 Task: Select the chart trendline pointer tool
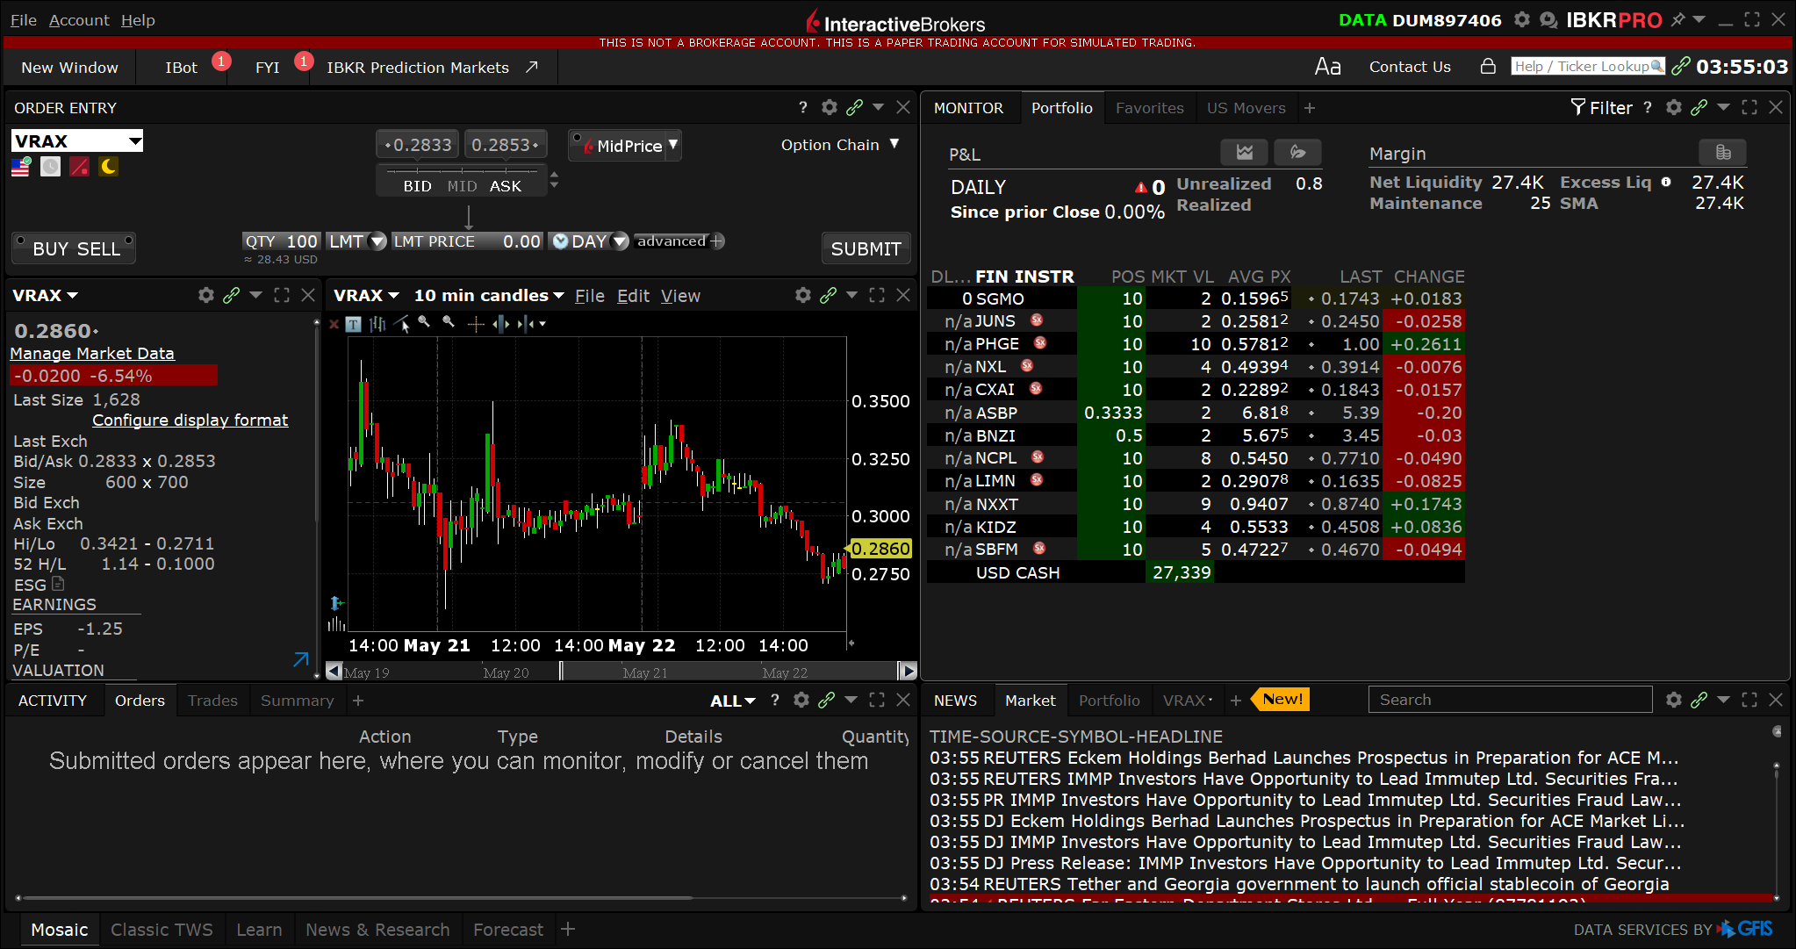click(402, 324)
